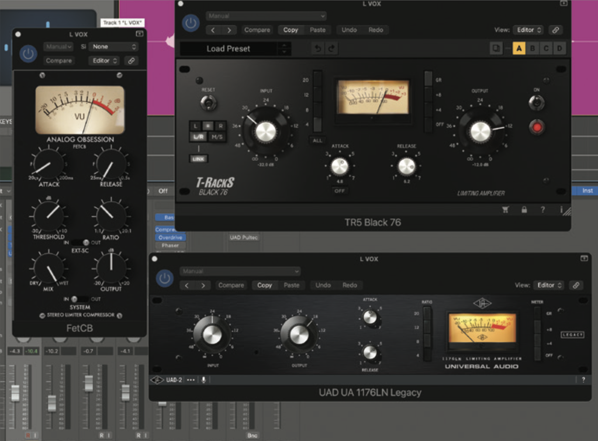Click the info icon in TR5 Black 76
The image size is (598, 441).
[561, 210]
